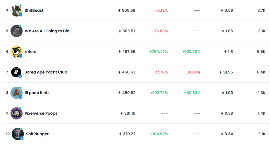Click the verified badge on ShitPlunger
This screenshot has width=270, height=144.
pyautogui.click(x=22, y=138)
